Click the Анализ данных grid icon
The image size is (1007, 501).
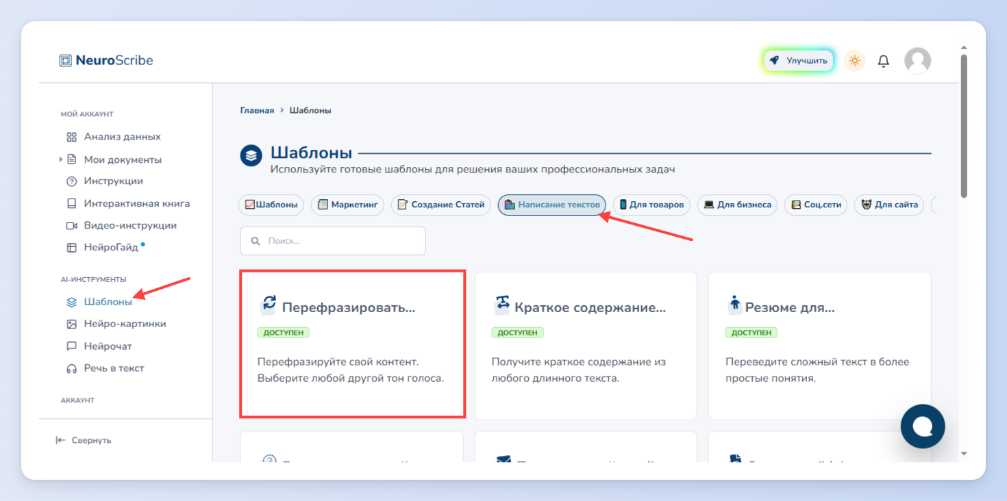point(71,137)
